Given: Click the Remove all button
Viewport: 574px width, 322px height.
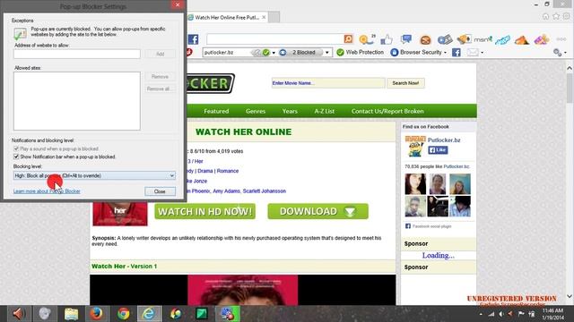Looking at the screenshot, I should point(160,89).
